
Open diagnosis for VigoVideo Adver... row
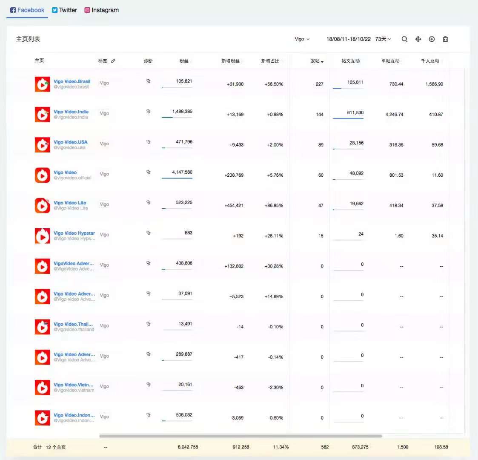point(149,263)
